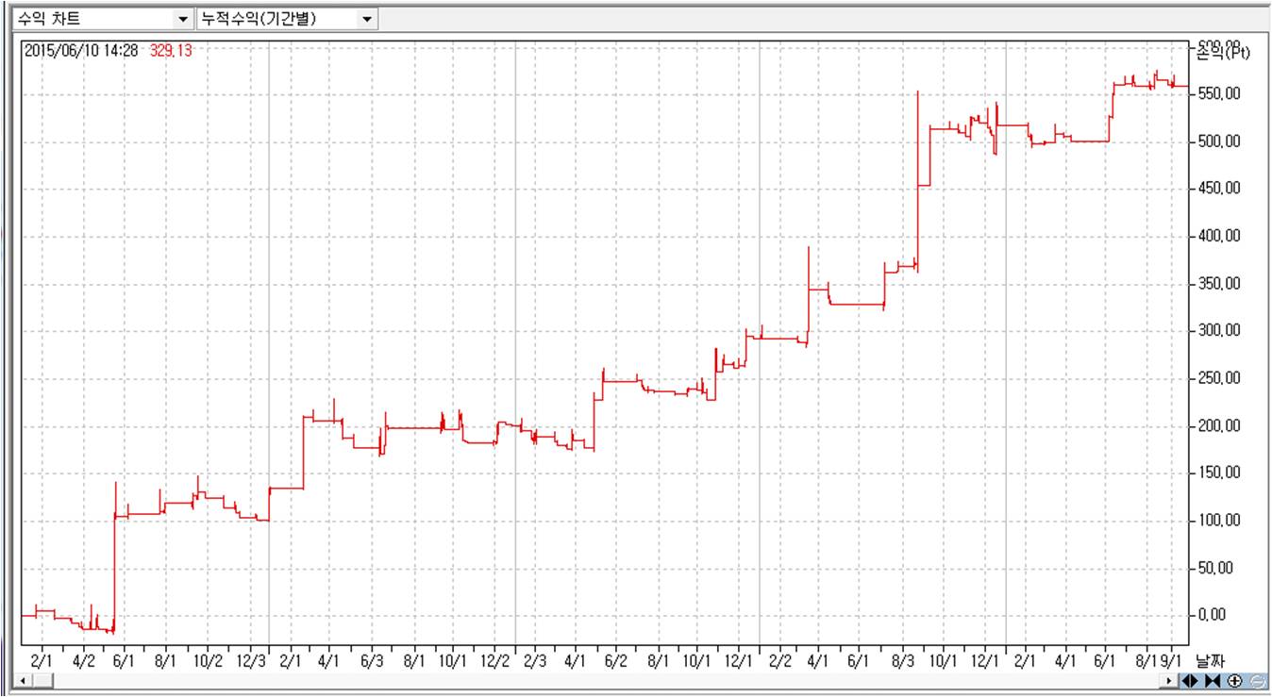
Task: Click the scrollbar left arrow
Action: point(22,681)
